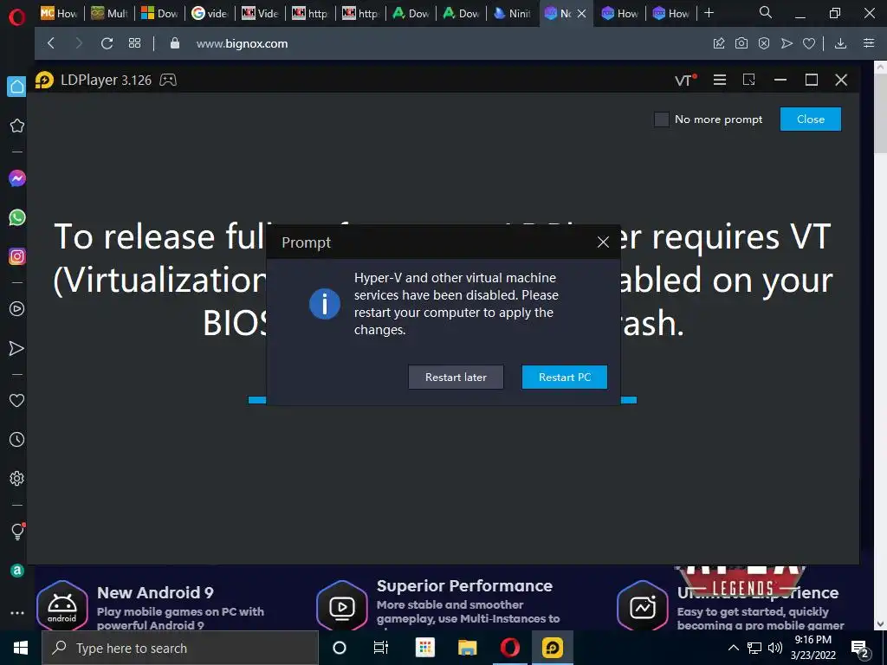The image size is (887, 665).
Task: Click the Type here to search box
Action: [x=180, y=648]
